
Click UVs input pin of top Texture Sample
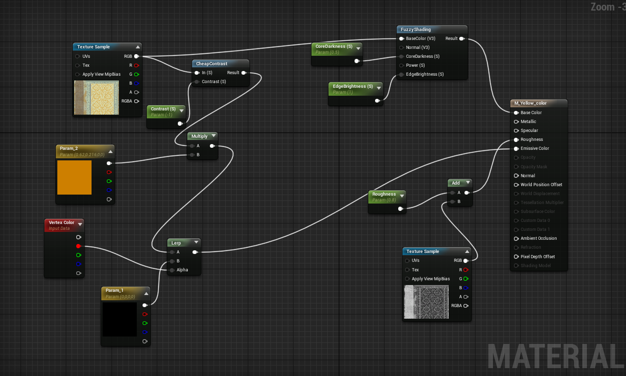tap(78, 56)
